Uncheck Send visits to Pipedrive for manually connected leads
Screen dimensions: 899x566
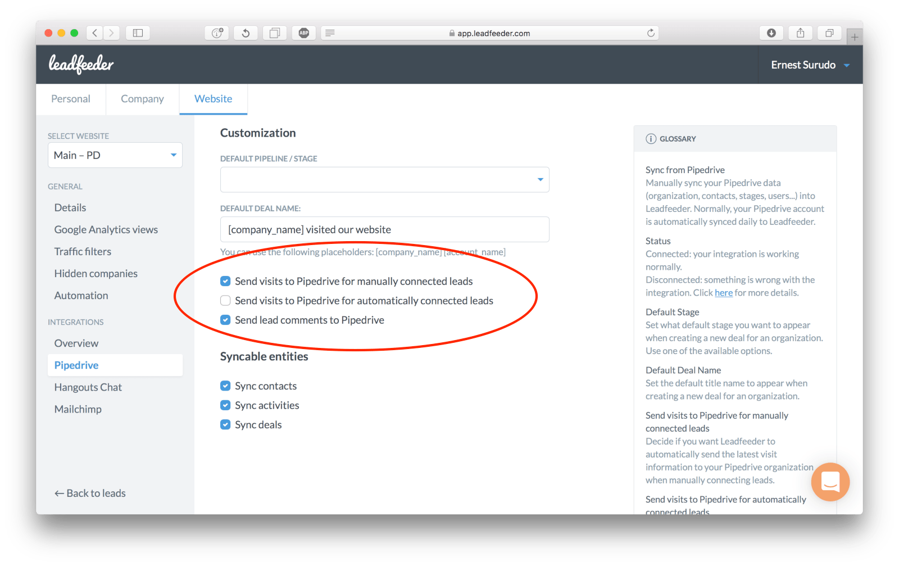click(225, 281)
